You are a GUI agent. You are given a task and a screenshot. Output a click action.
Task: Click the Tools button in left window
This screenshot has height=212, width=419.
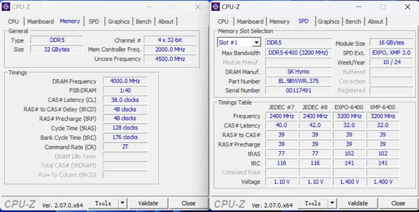(x=103, y=203)
